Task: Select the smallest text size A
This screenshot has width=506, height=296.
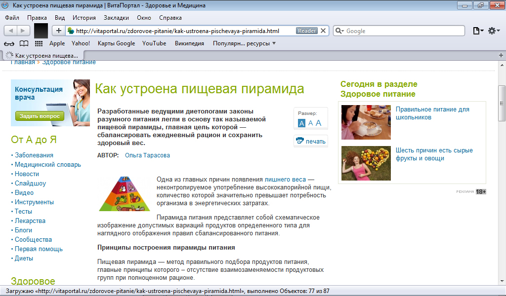Action: [301, 123]
